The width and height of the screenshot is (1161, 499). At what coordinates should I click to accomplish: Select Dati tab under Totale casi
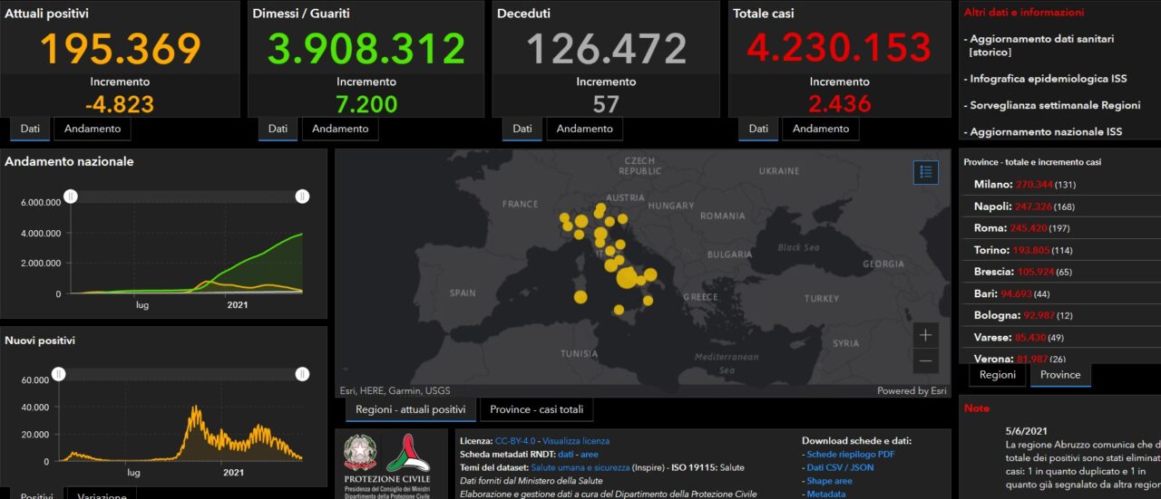(x=758, y=129)
